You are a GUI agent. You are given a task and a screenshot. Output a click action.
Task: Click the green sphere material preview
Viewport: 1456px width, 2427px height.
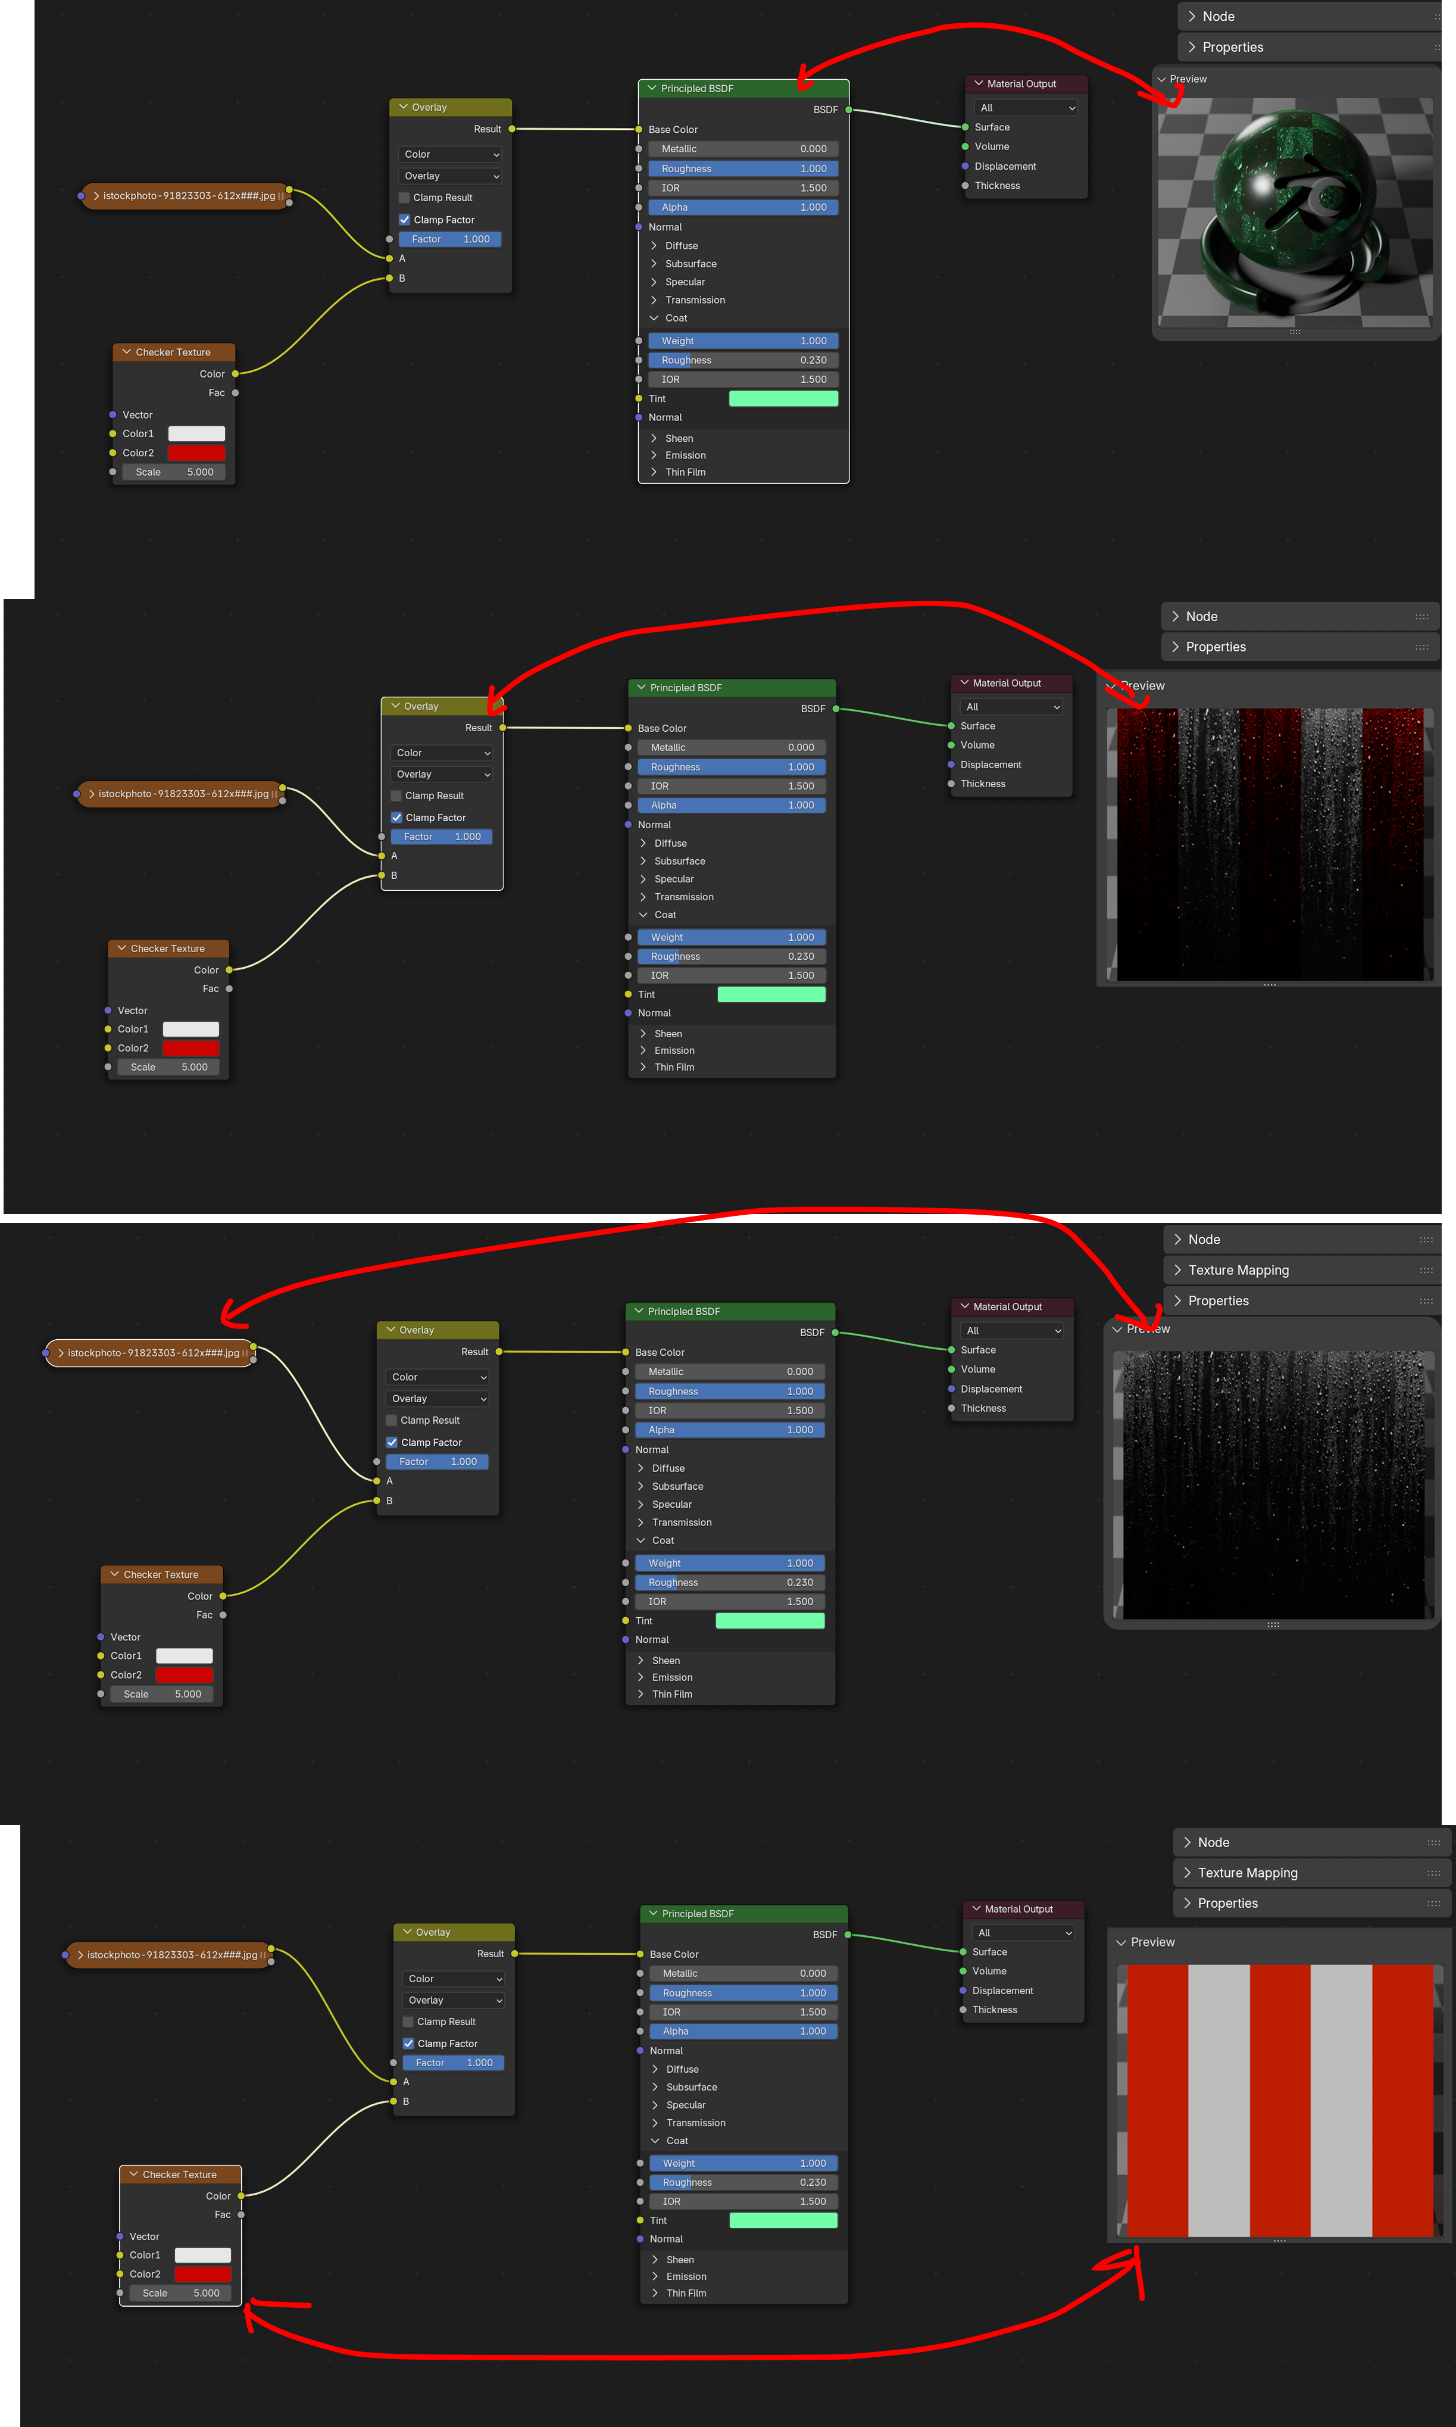[1295, 212]
